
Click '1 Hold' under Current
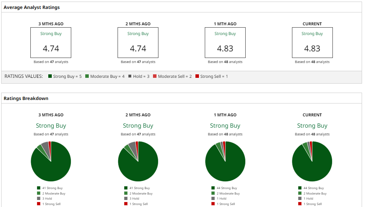(308, 199)
